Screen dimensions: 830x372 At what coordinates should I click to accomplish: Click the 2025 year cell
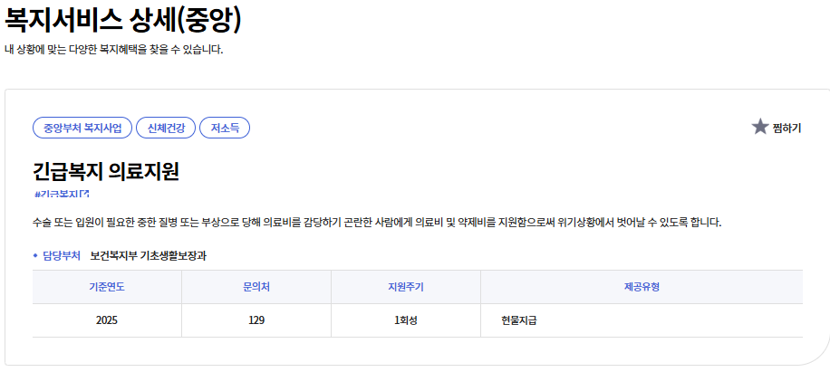click(x=107, y=320)
